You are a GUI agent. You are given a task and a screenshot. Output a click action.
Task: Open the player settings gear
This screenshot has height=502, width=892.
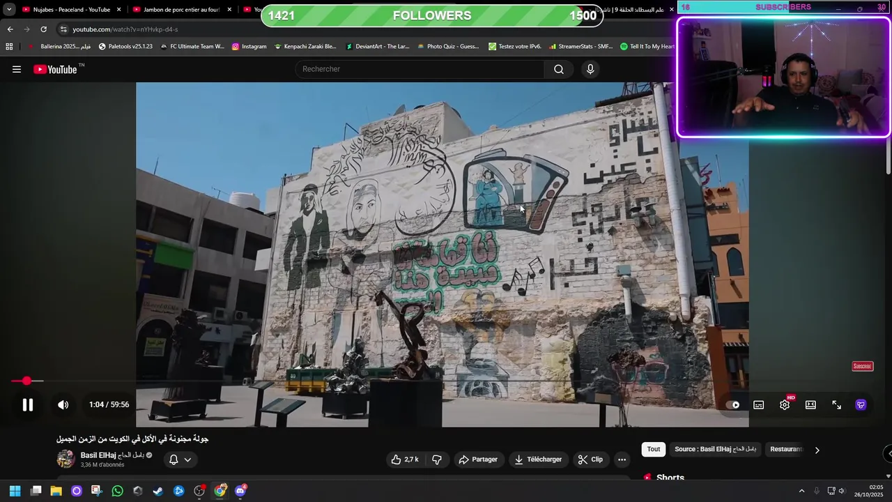click(x=785, y=405)
